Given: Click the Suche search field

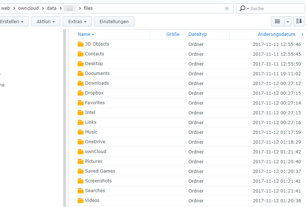Looking at the screenshot, I should [276, 8].
